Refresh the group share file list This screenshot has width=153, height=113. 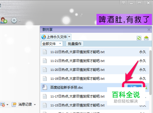pos(139,38)
